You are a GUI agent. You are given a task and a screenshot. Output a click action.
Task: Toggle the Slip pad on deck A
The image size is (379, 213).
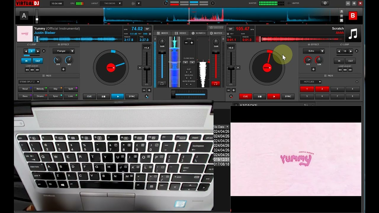(55, 89)
